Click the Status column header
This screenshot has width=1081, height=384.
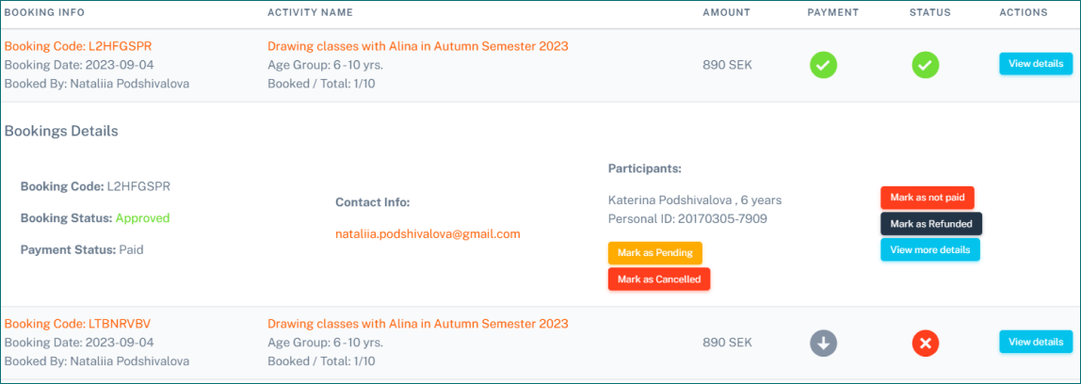point(929,12)
